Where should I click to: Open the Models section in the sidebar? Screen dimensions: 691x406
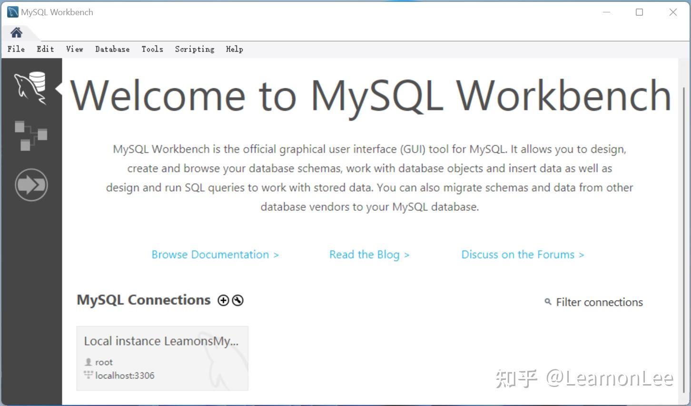click(31, 136)
